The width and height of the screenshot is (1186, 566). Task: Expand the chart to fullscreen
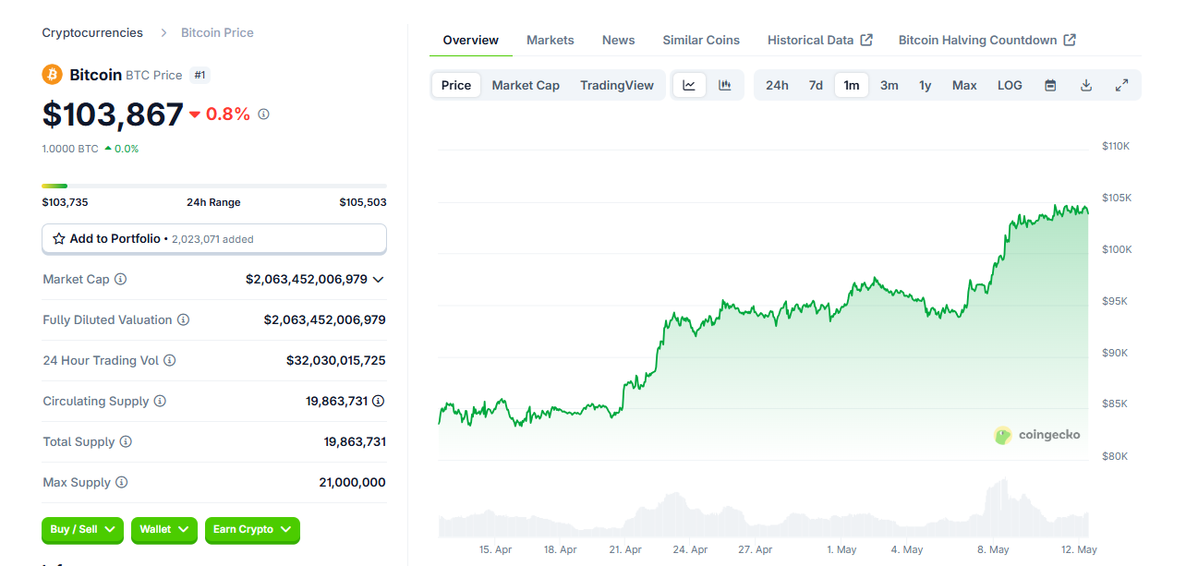1121,85
